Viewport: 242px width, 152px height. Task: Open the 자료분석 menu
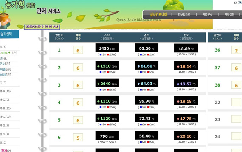pyautogui.click(x=207, y=15)
